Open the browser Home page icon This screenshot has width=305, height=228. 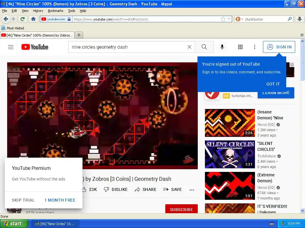point(33,19)
